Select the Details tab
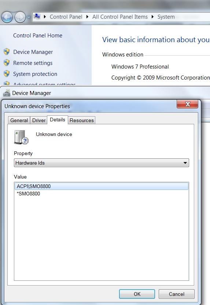The height and width of the screenshot is (305, 210). tap(58, 120)
